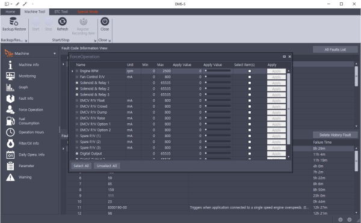The width and height of the screenshot is (361, 223).
Task: Expand the Digital Output row
Action: [x=77, y=153]
